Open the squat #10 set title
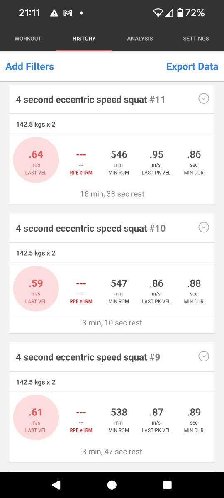Viewport: 224px width, 498px height. (x=91, y=228)
